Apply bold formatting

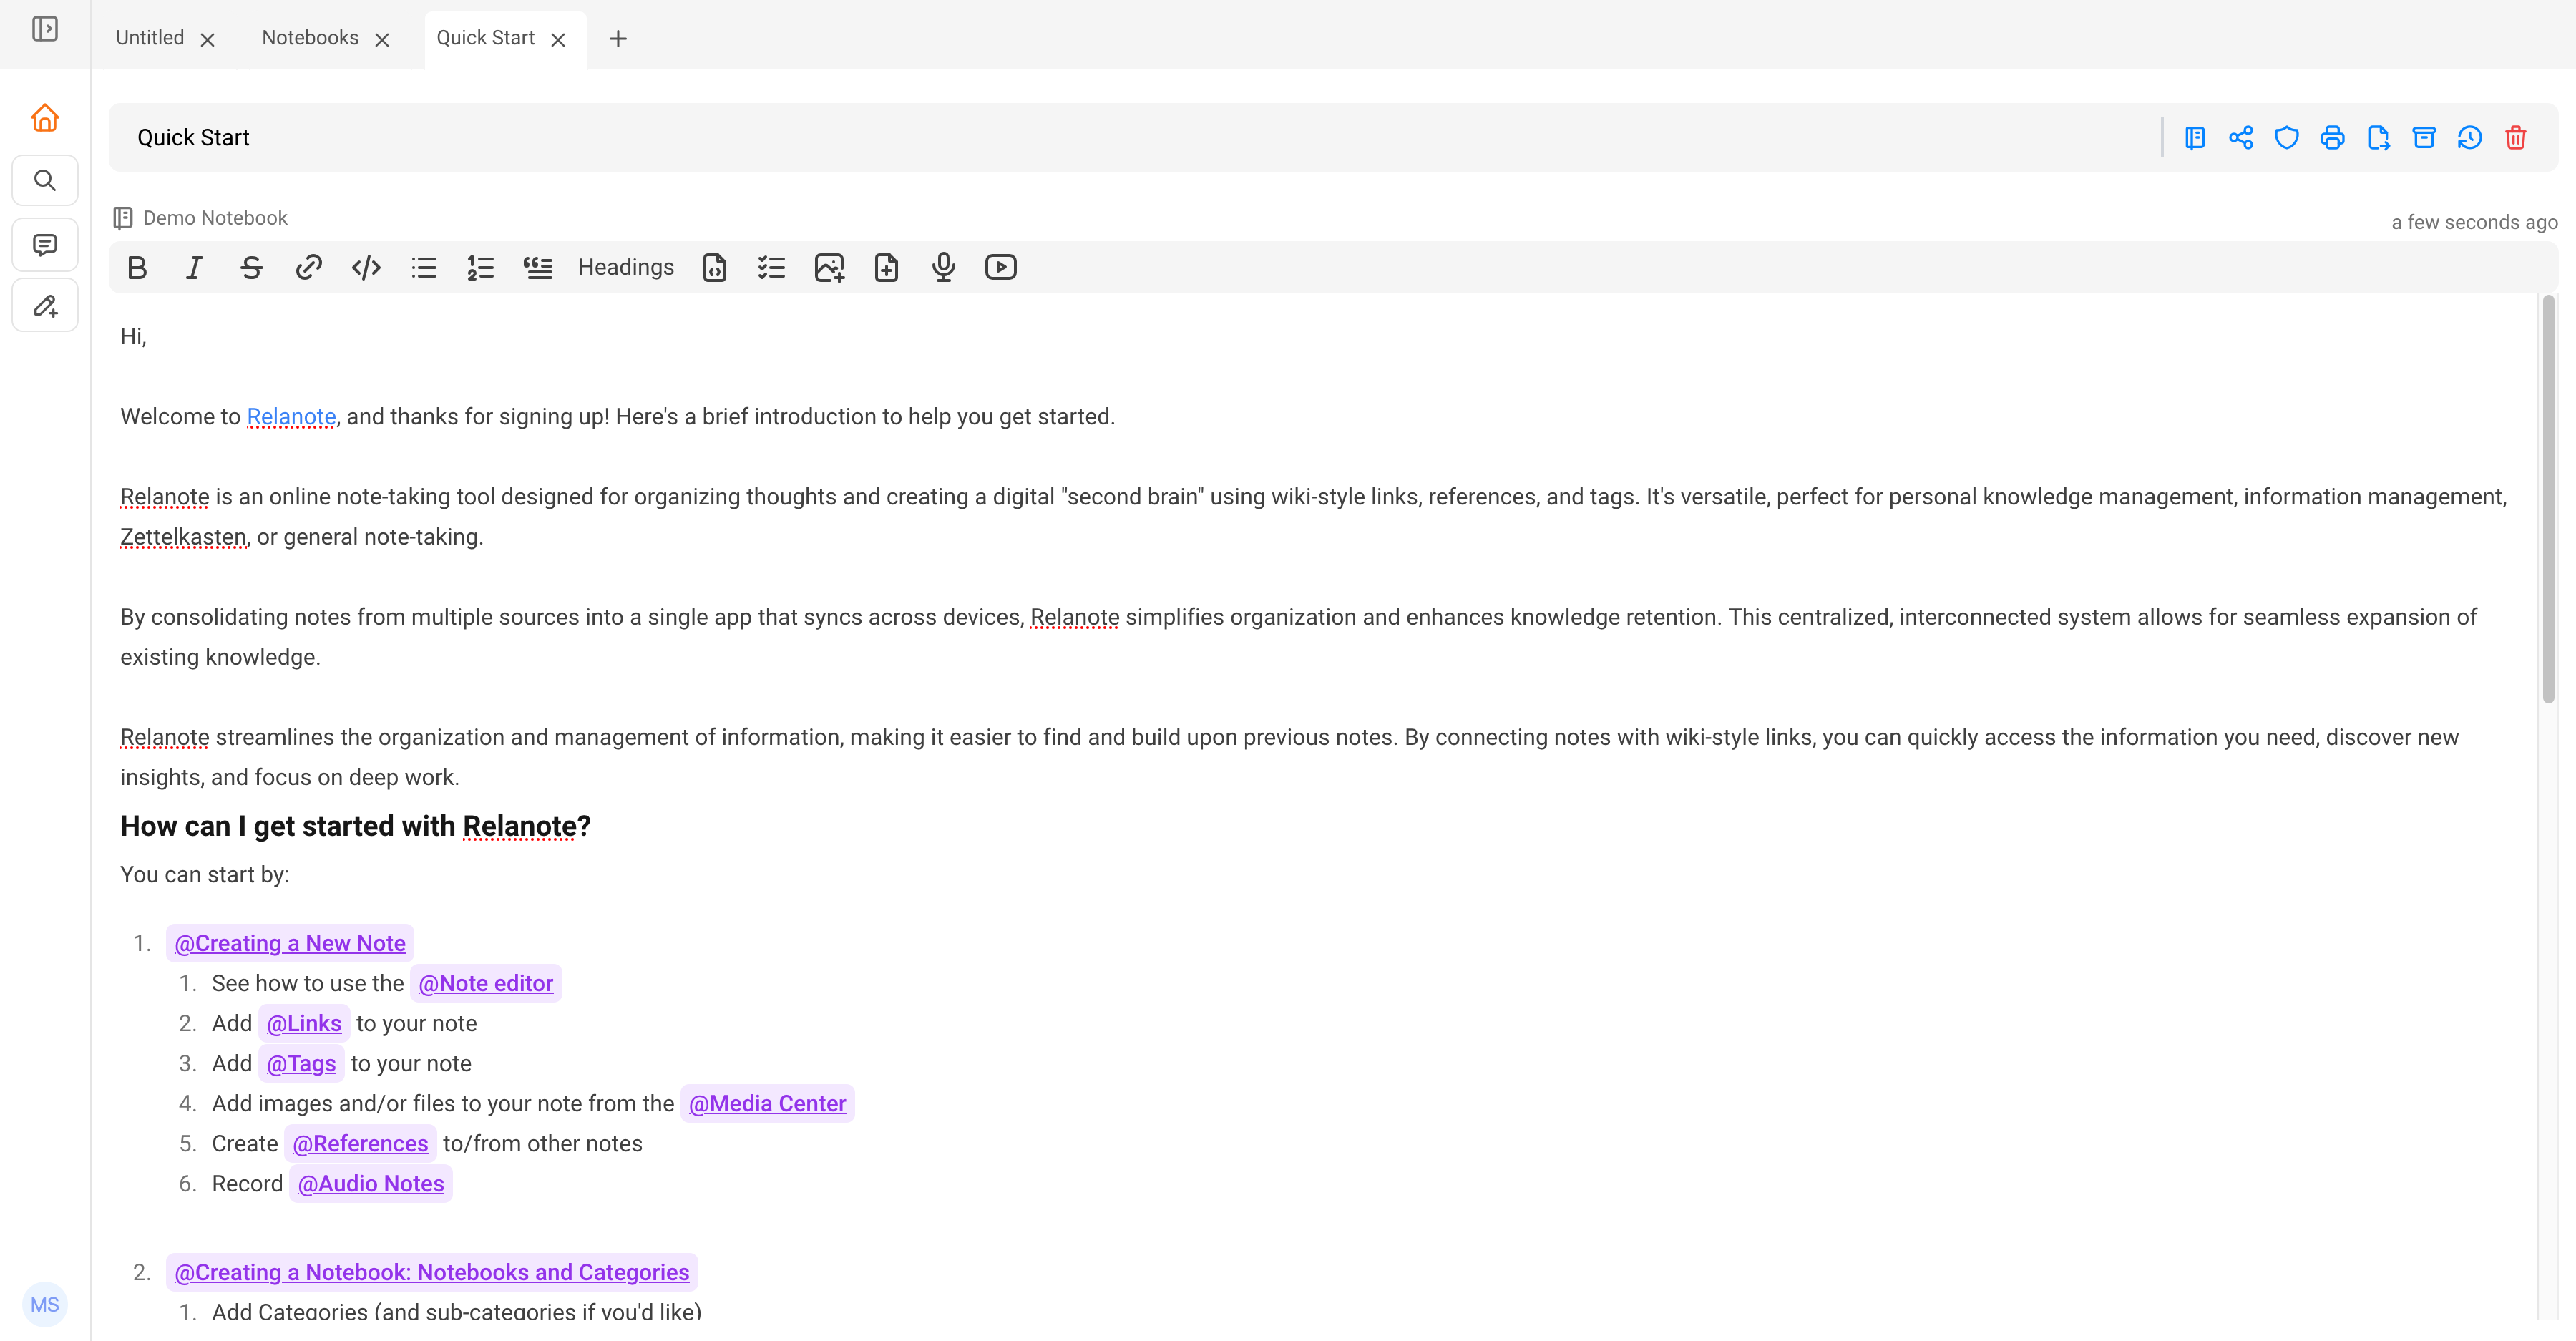pyautogui.click(x=138, y=268)
